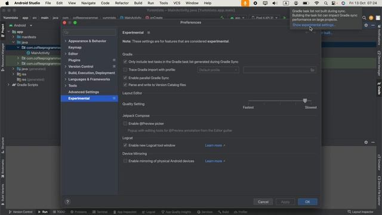Open the Pixel 4 API 31 device dropdown
This screenshot has height=215, width=382.
(x=264, y=18)
